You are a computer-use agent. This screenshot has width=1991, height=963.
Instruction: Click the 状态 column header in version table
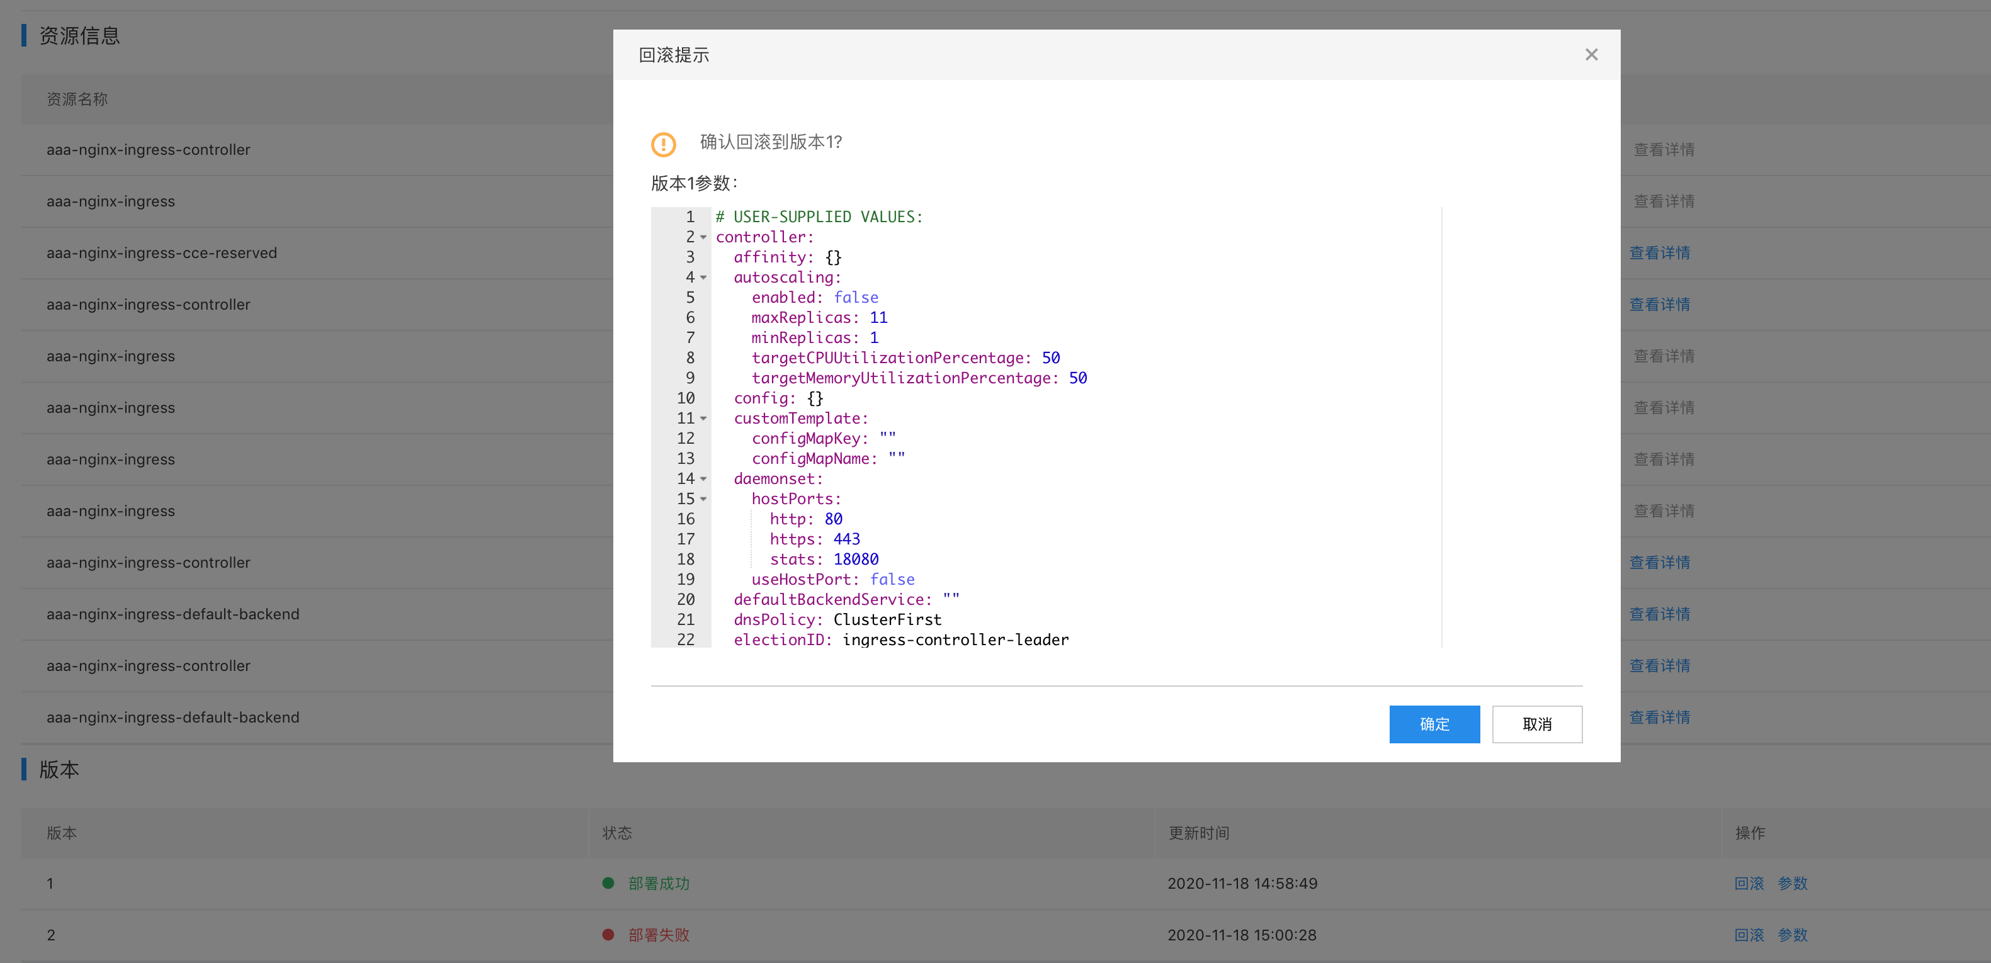(x=617, y=833)
